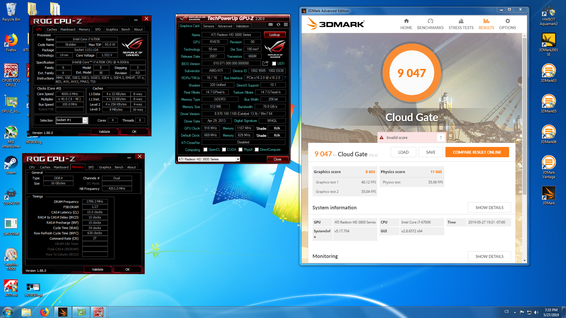Open Bench tab in upper CPU-Z window

tap(126, 29)
